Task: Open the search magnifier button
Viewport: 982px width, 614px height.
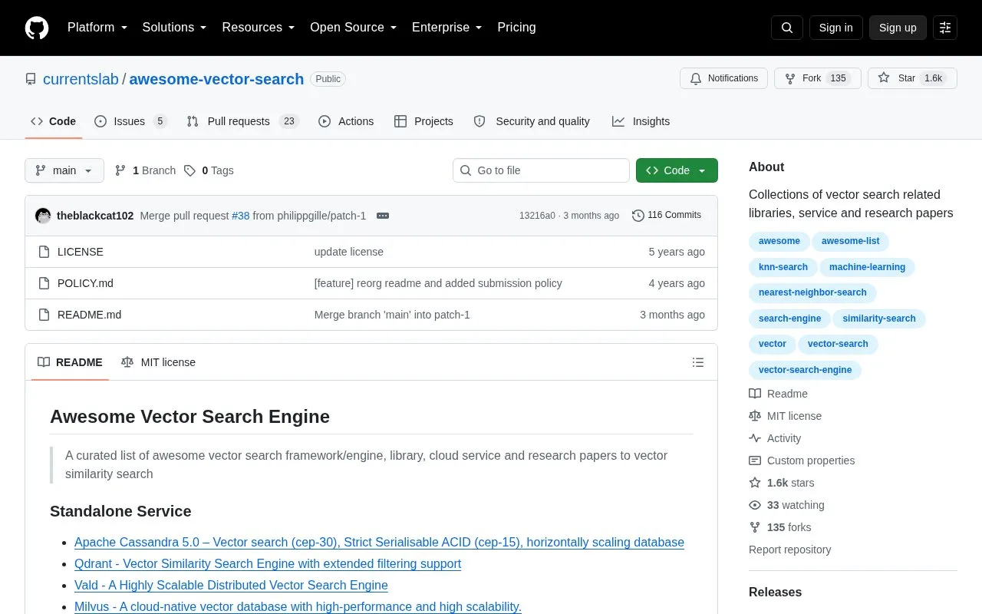Action: 787,28
